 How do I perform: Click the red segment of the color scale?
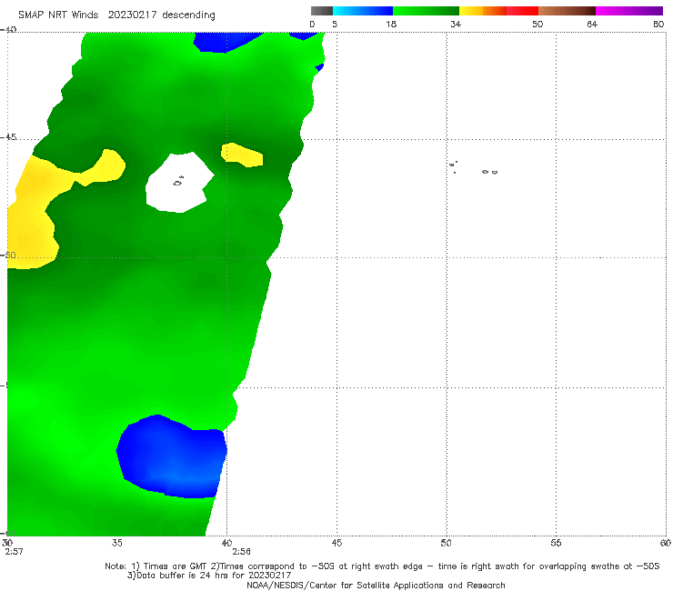pyautogui.click(x=522, y=11)
